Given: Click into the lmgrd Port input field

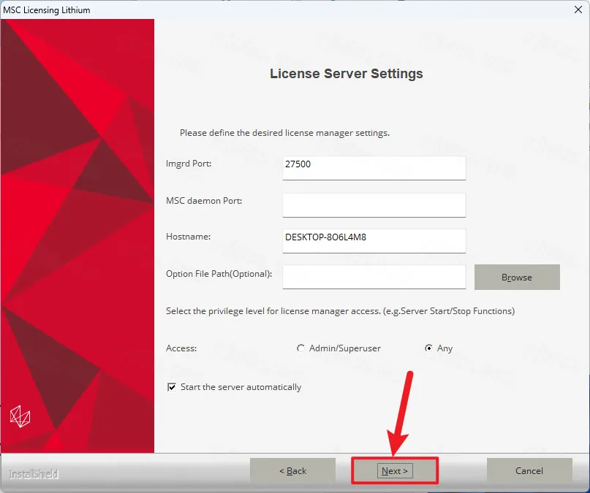Looking at the screenshot, I should click(x=374, y=167).
